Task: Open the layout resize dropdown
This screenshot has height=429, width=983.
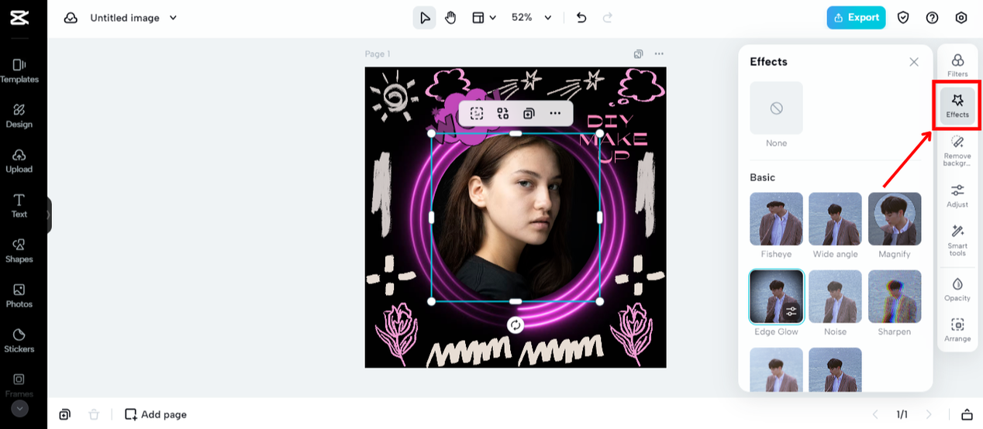Action: (484, 18)
